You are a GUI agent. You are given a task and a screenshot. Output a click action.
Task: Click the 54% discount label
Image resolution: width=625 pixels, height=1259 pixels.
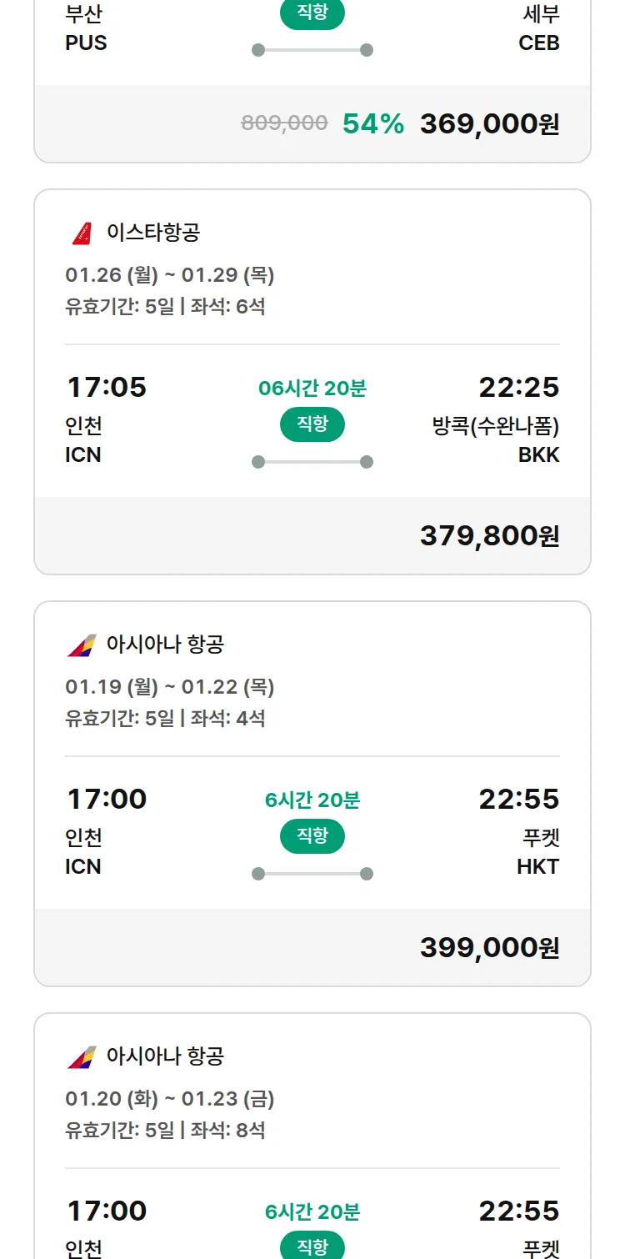[373, 124]
